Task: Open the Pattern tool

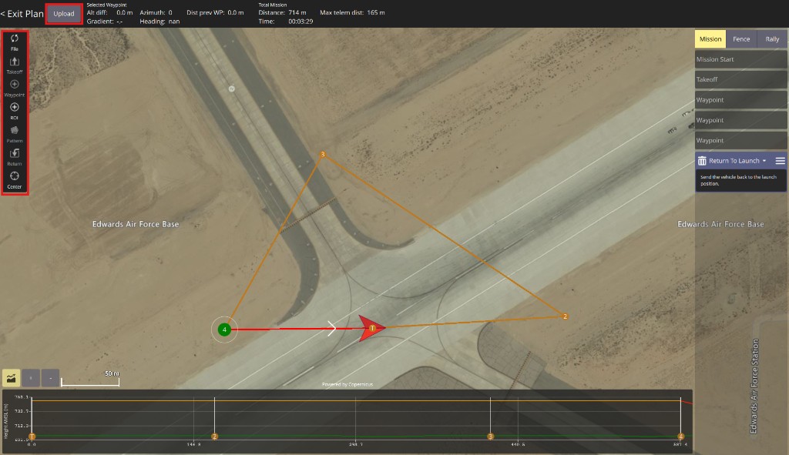Action: click(14, 134)
